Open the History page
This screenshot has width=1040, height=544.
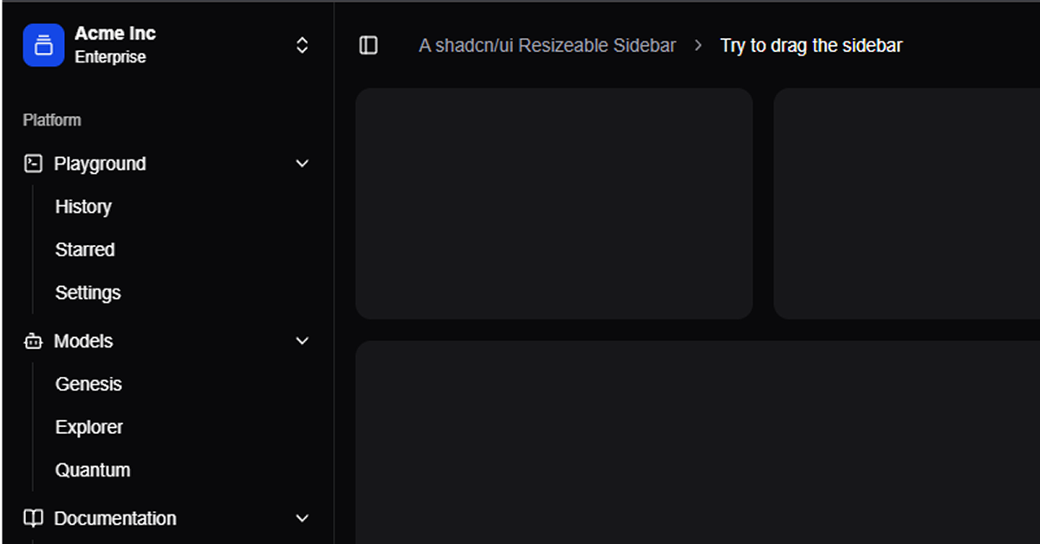(83, 206)
